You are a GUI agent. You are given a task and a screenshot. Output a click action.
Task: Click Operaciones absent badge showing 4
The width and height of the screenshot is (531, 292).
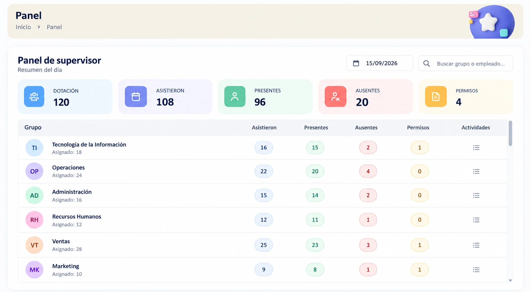[368, 171]
